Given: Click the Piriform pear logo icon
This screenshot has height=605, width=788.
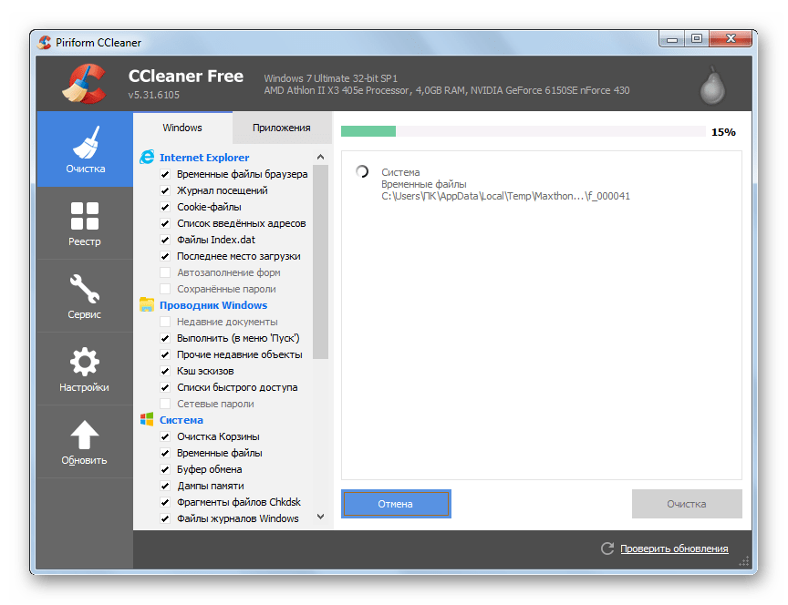Looking at the screenshot, I should [713, 85].
